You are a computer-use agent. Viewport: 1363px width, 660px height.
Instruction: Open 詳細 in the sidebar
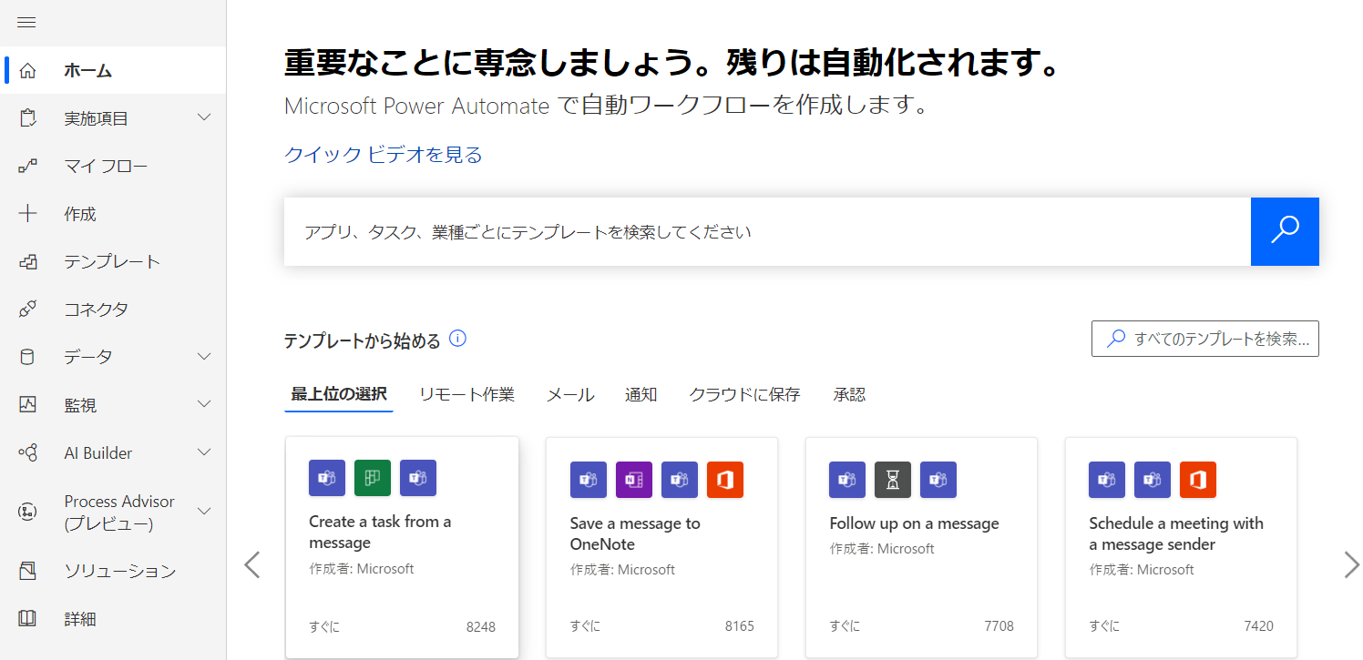(x=113, y=619)
